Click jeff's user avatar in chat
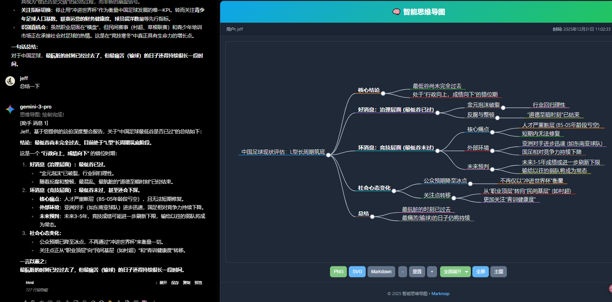 tap(10, 81)
